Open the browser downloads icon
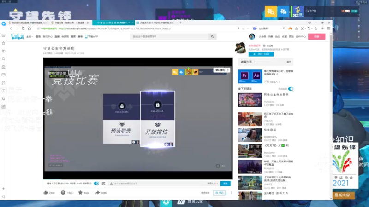 (x=296, y=29)
